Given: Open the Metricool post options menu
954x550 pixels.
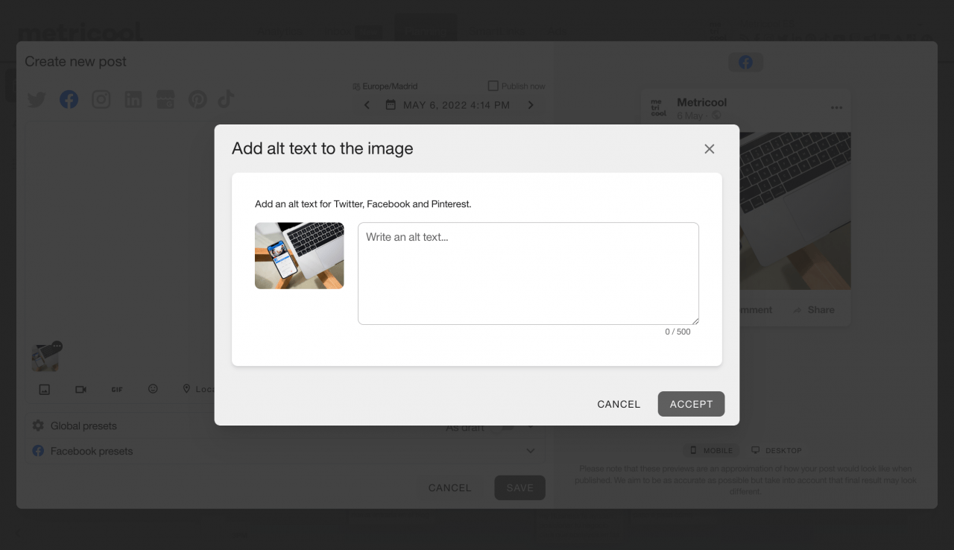Looking at the screenshot, I should click(x=837, y=109).
